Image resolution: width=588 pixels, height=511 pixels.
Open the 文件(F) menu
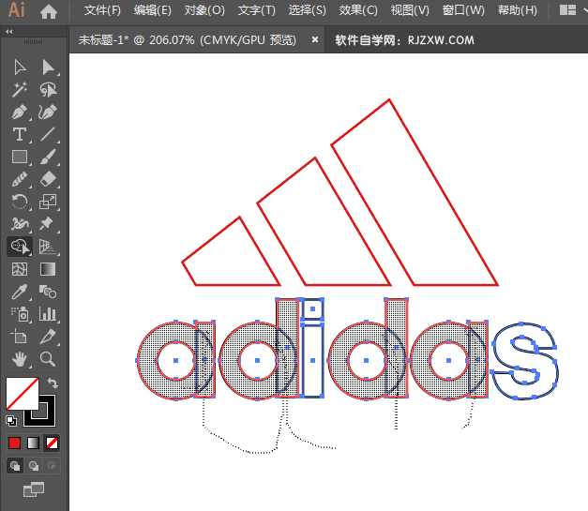[102, 10]
